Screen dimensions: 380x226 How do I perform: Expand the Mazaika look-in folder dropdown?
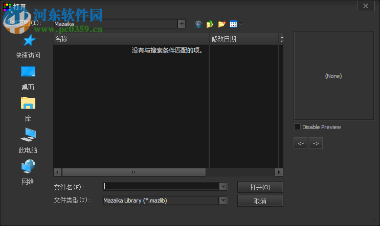[182, 24]
